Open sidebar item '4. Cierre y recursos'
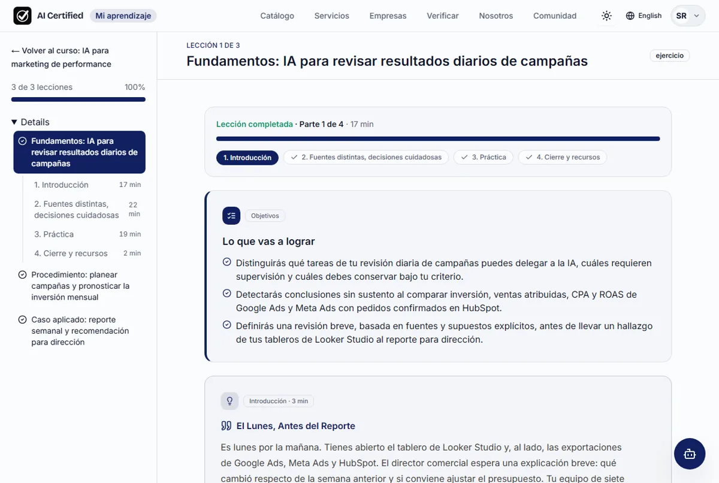This screenshot has height=483, width=719. (87, 253)
